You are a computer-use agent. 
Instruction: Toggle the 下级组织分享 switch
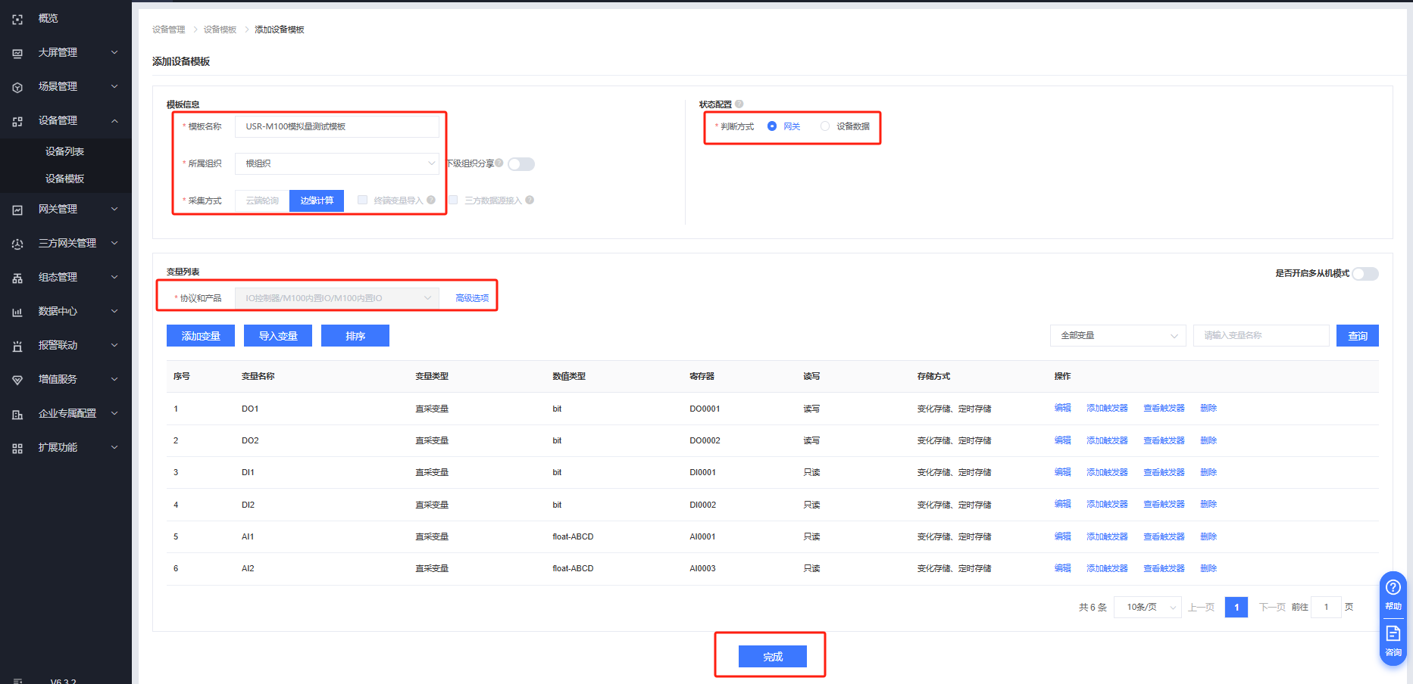coord(521,164)
